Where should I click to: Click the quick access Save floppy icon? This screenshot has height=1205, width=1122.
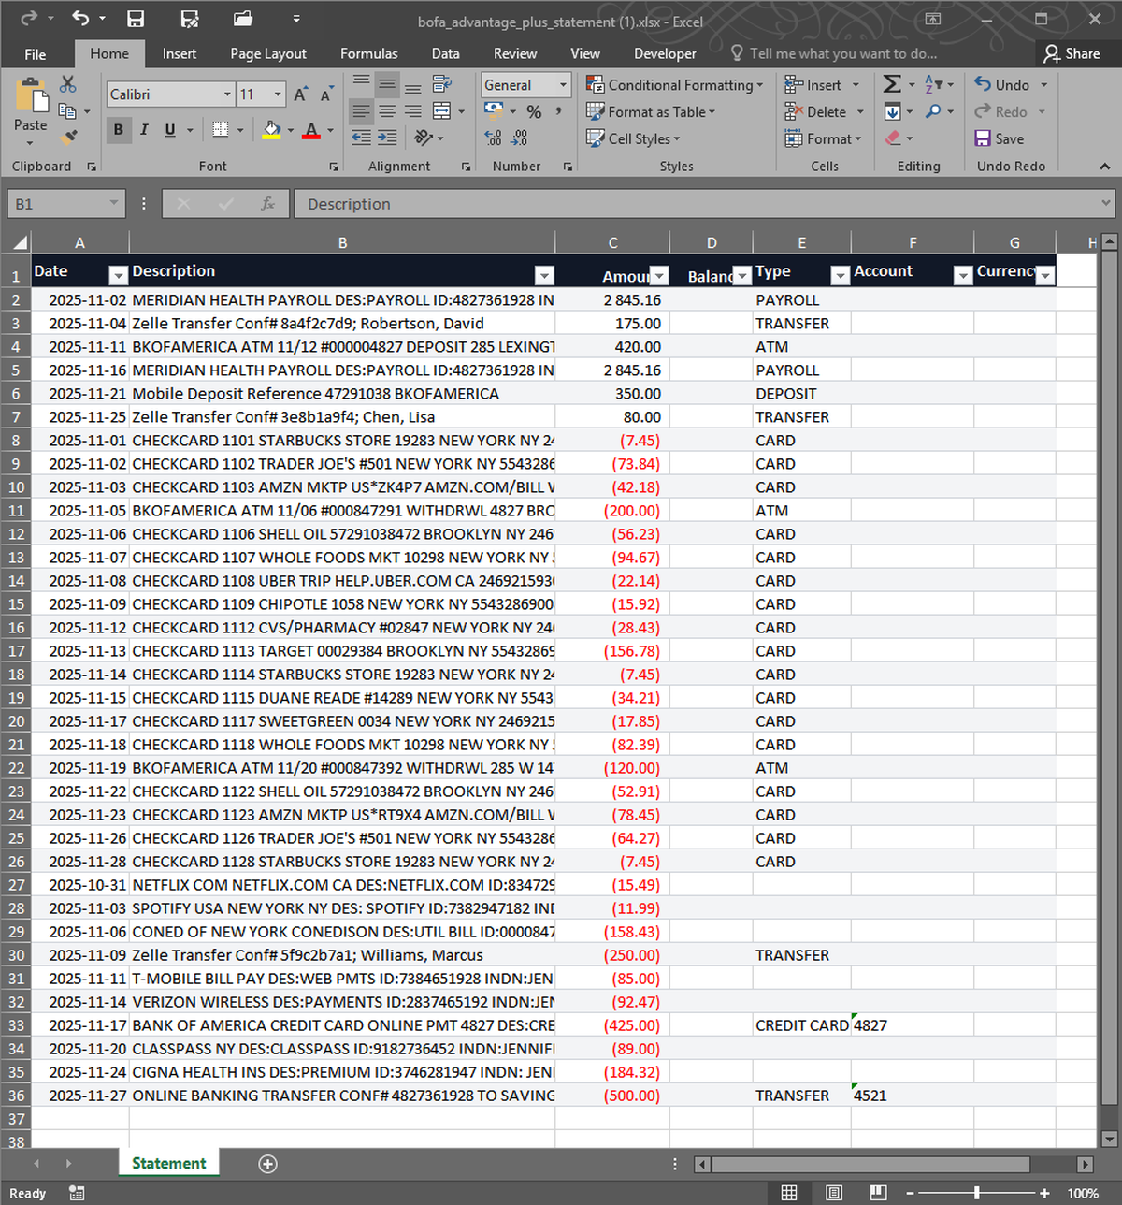coord(136,19)
